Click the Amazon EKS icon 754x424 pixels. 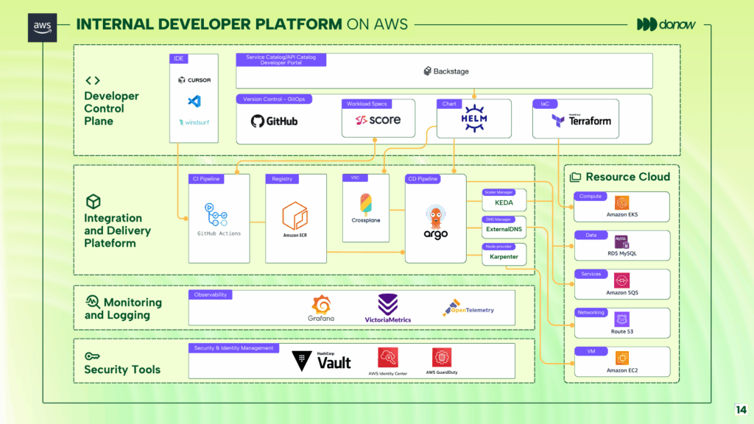point(621,203)
